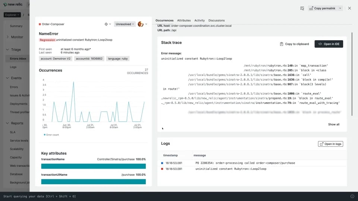The width and height of the screenshot is (358, 201).
Task: Click the query bar Start querying your data
Action: click(40, 197)
